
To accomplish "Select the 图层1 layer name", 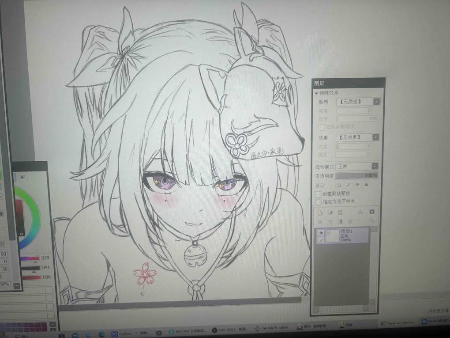I will [347, 231].
